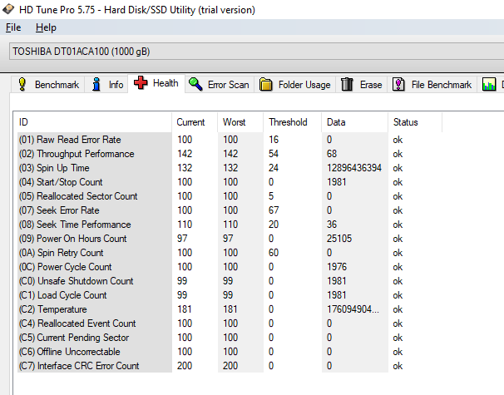The image size is (504, 395).
Task: Open the Help menu
Action: [x=46, y=27]
